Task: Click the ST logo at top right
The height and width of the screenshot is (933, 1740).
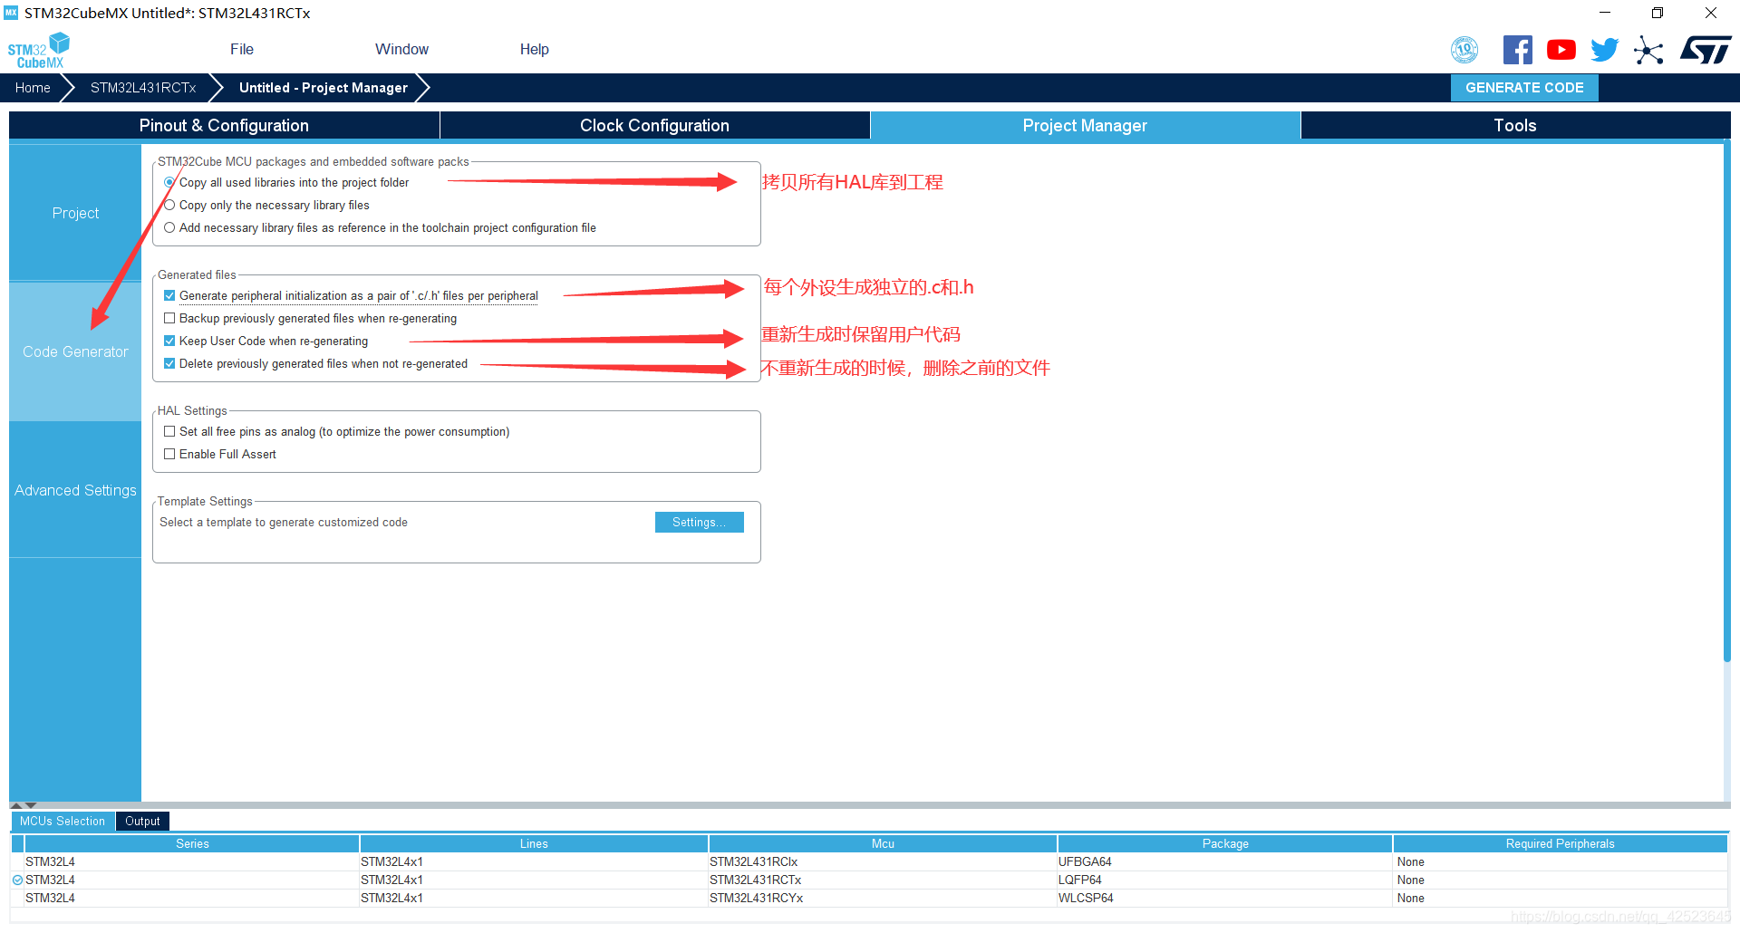Action: [x=1706, y=50]
